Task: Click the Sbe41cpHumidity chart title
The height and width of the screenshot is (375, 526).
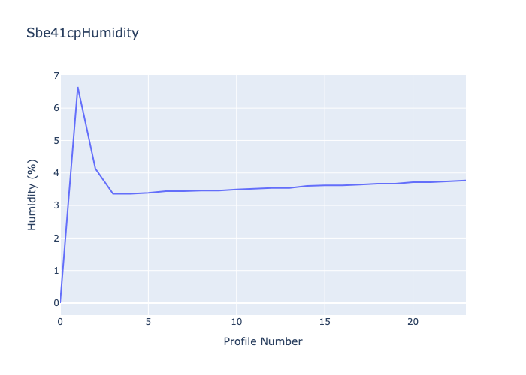Action: (x=82, y=33)
